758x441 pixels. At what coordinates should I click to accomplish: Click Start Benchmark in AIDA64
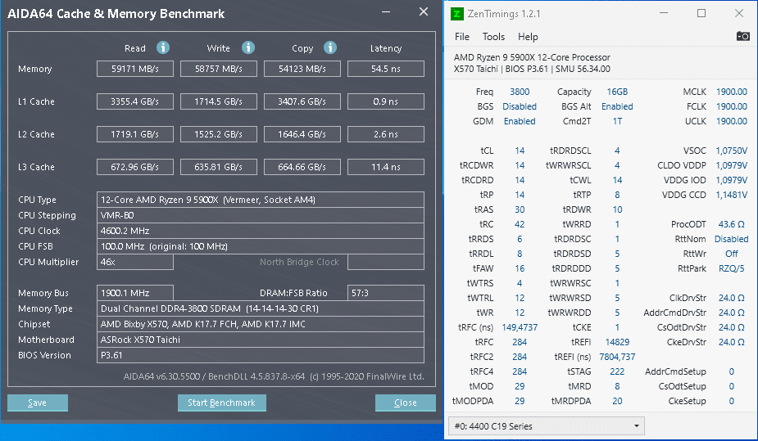point(221,403)
